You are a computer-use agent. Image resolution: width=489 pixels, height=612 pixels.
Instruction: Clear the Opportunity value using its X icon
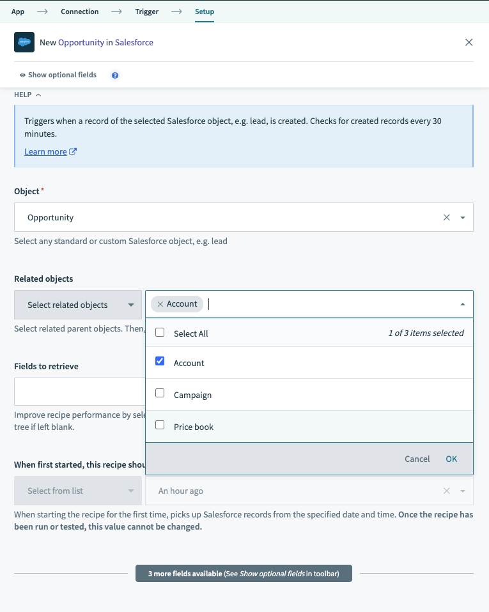point(446,217)
